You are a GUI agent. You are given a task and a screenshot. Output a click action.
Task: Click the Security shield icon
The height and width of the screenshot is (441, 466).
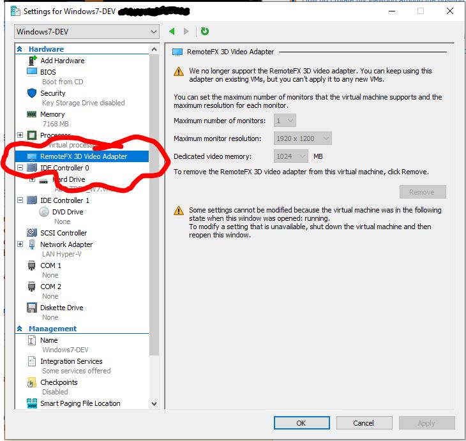[32, 93]
